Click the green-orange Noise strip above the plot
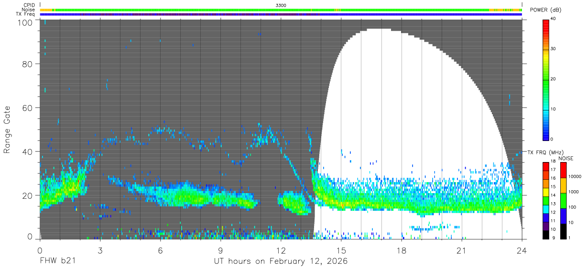The height and width of the screenshot is (271, 587). point(281,10)
